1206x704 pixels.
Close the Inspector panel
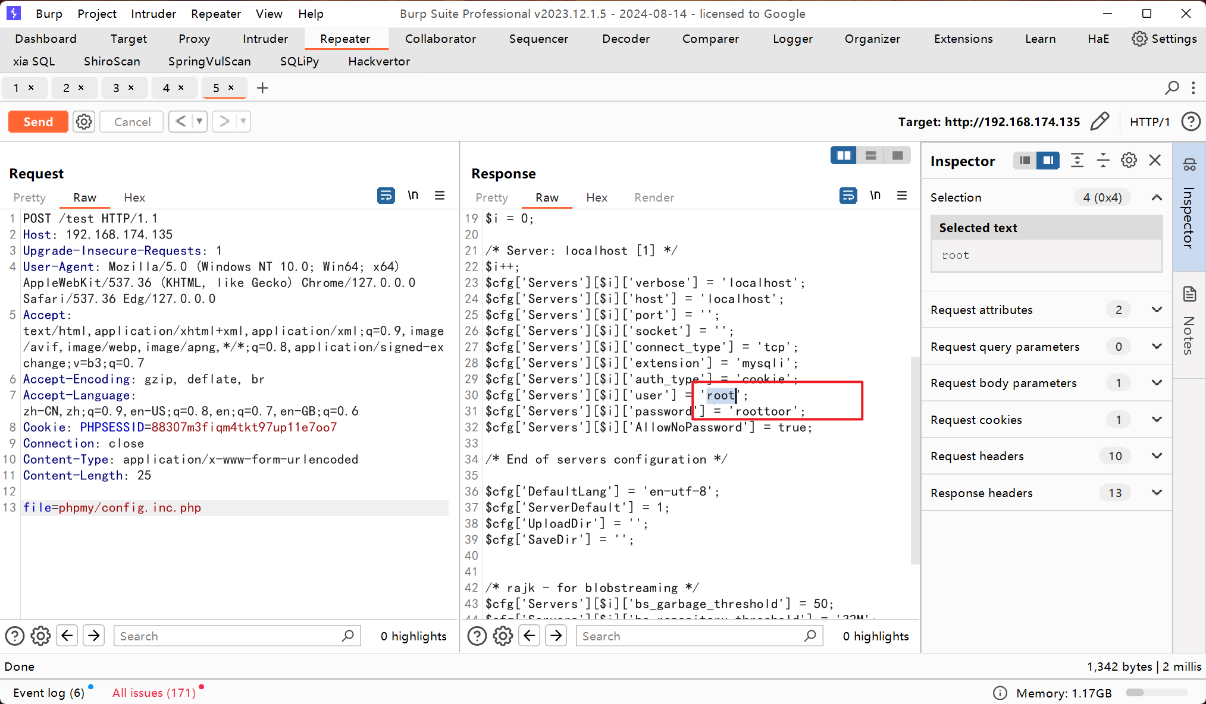coord(1155,161)
